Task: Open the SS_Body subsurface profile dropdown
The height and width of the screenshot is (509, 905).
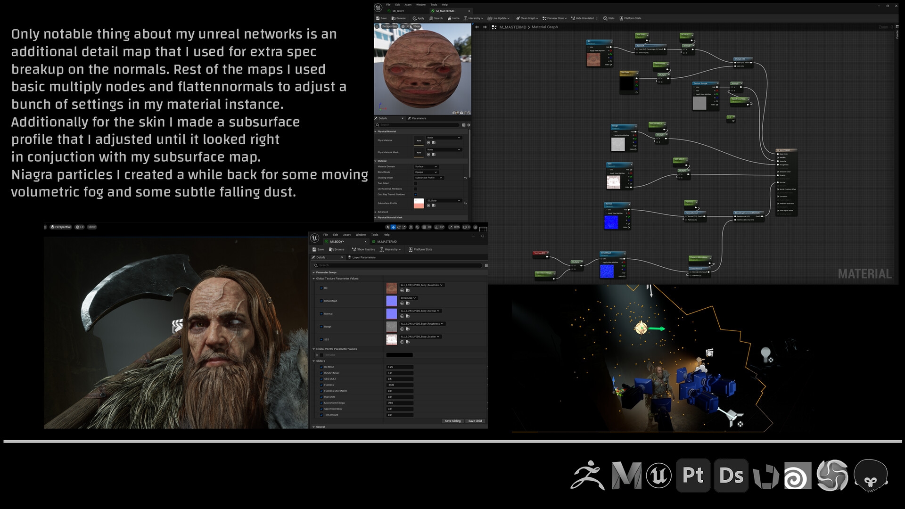Action: 444,201
